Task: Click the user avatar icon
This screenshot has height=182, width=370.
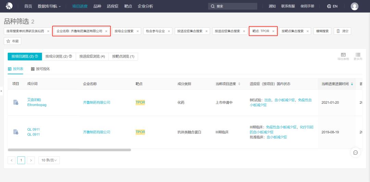Action: click(355, 6)
